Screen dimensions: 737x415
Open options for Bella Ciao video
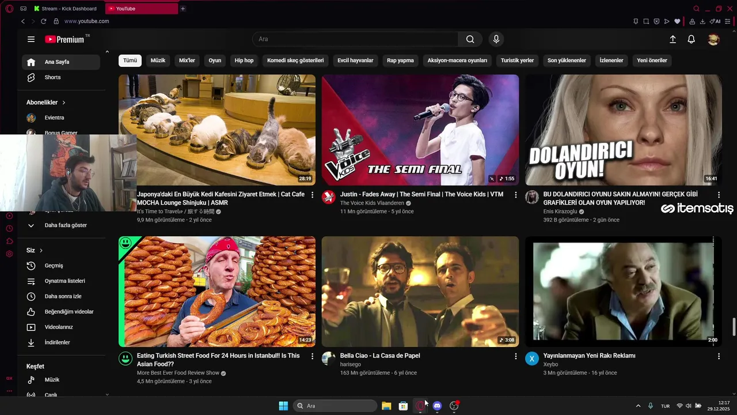coord(515,357)
